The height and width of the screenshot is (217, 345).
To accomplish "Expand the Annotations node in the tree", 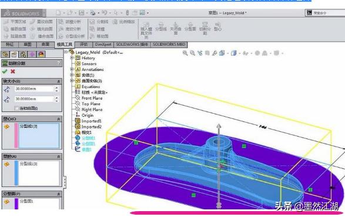I will 72,69.
